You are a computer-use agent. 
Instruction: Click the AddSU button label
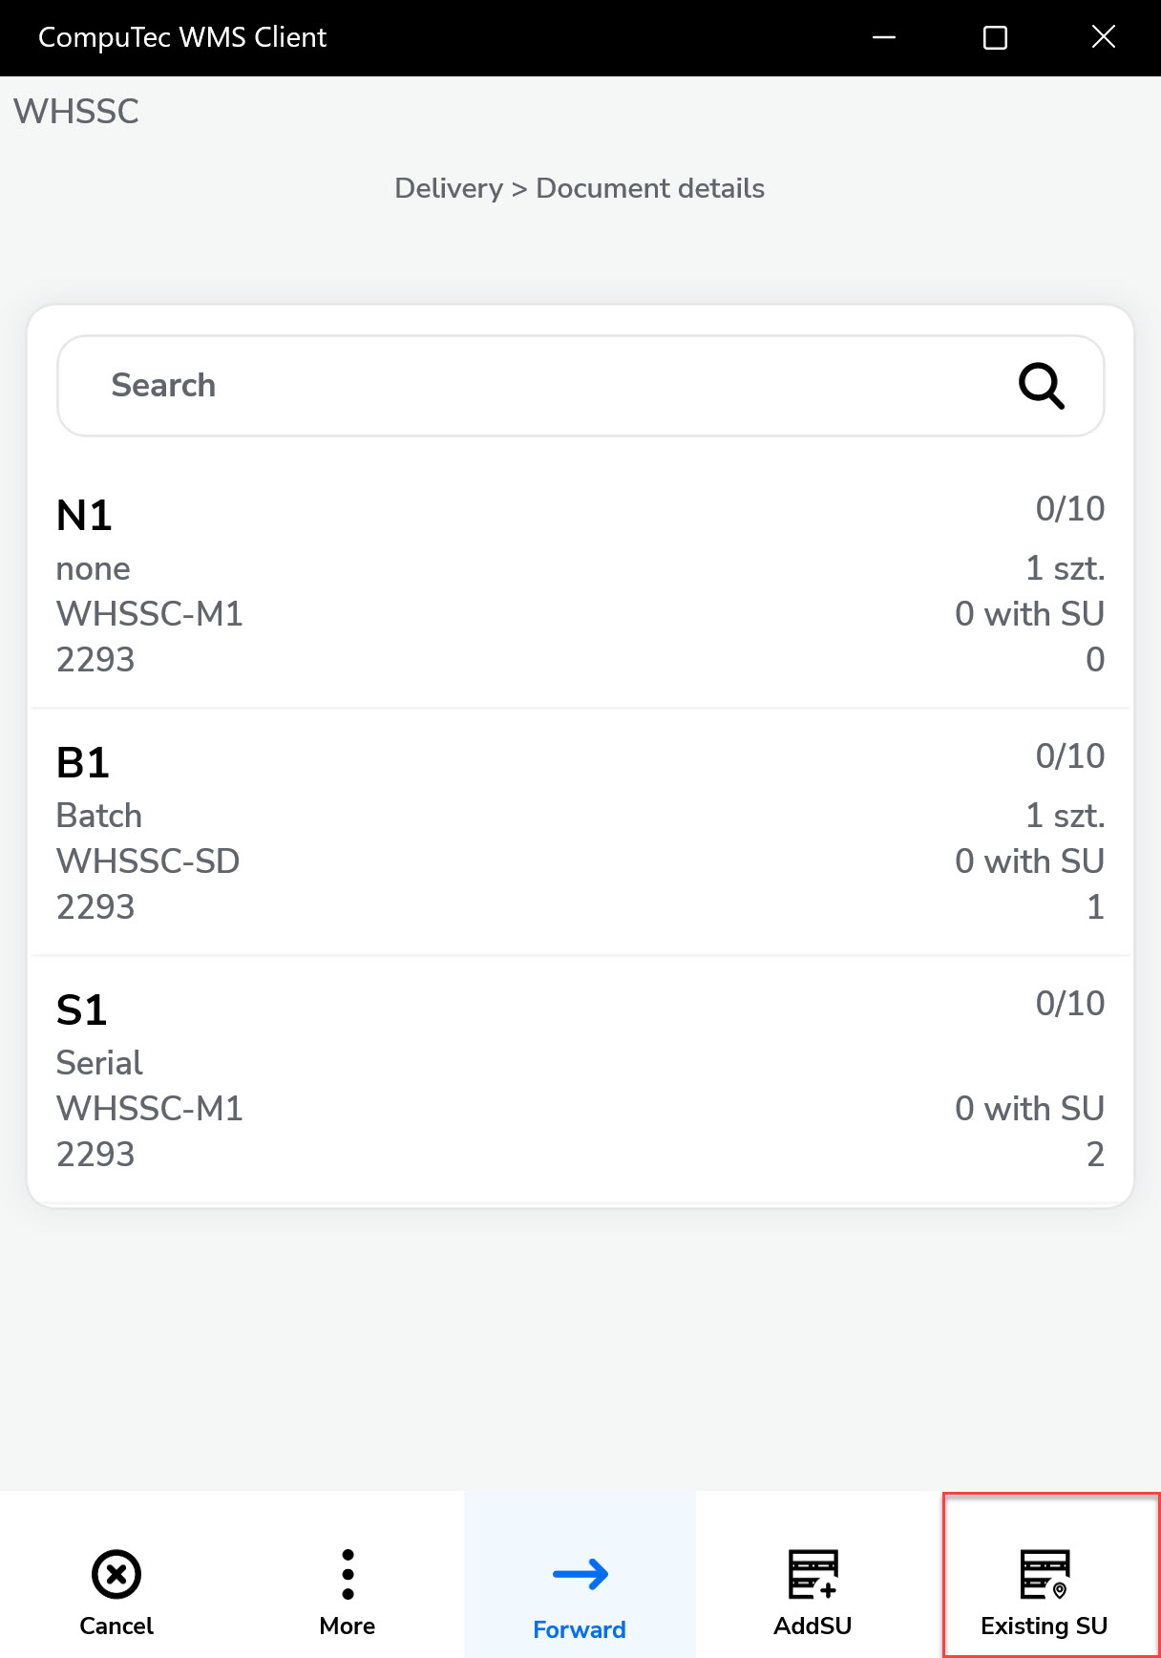813,1626
